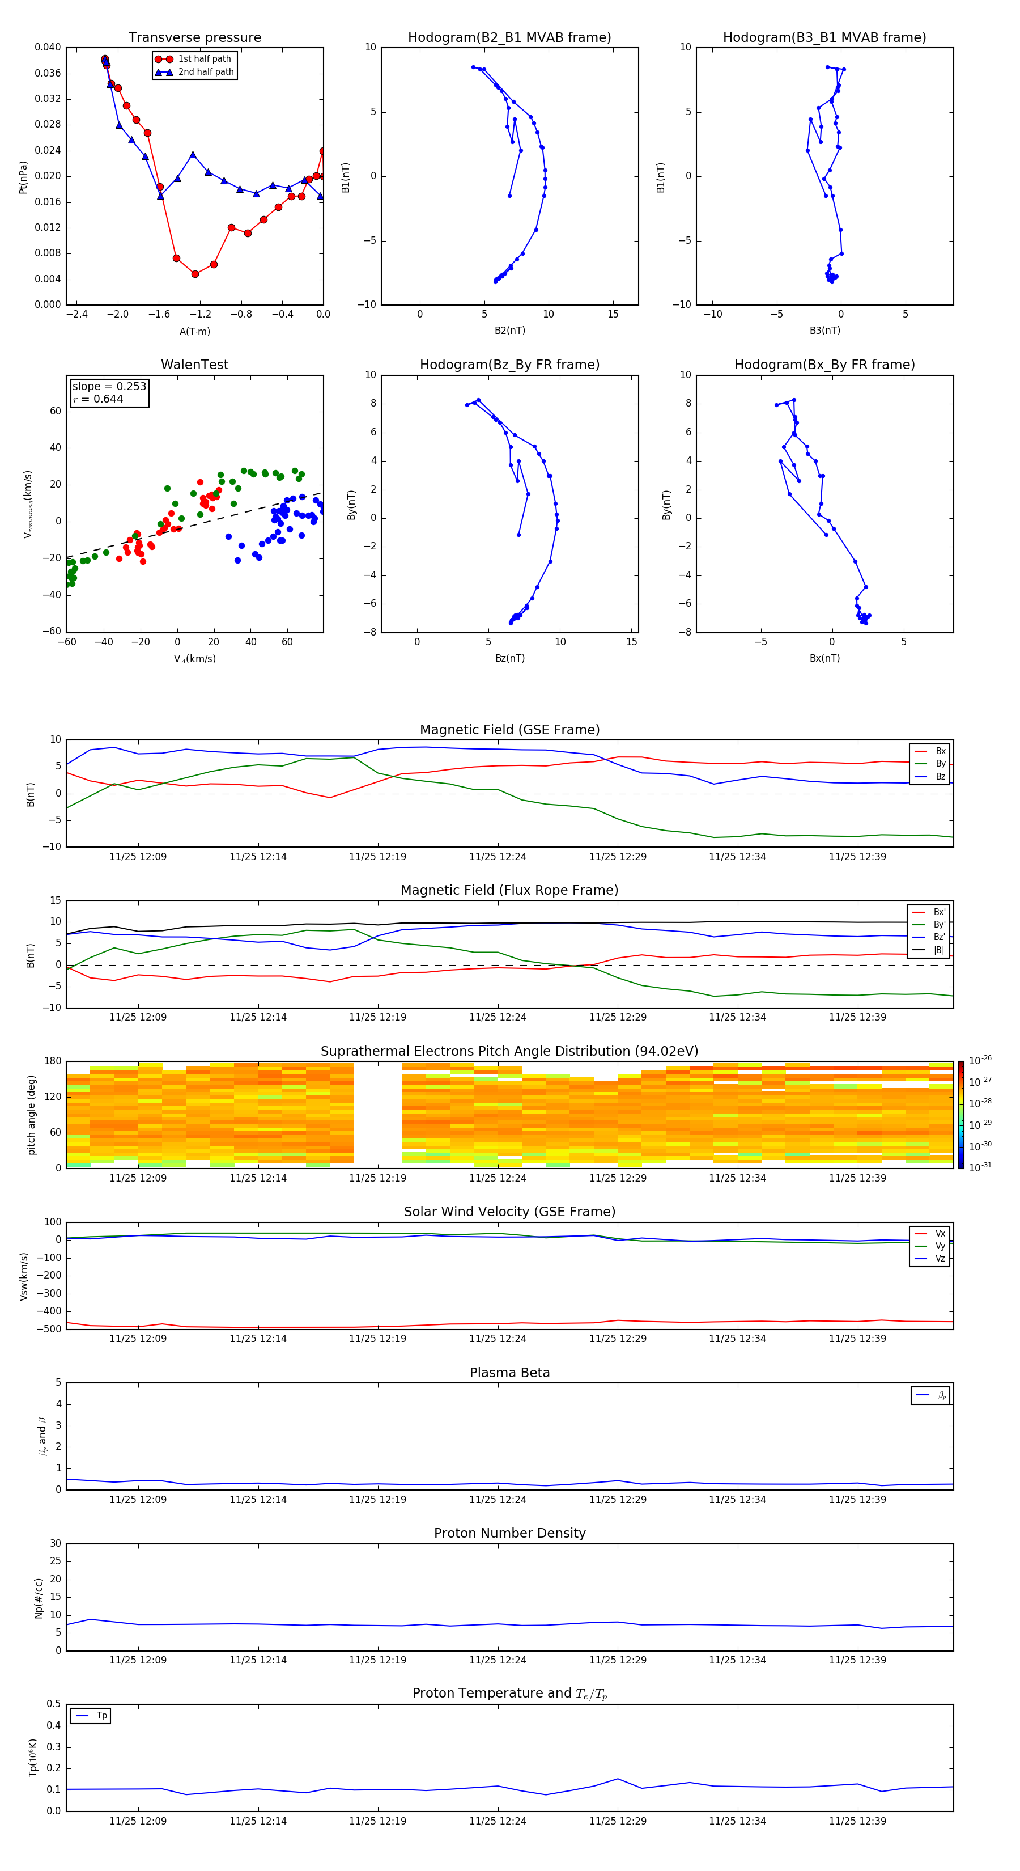Click the 'Hodogram(B2_B1 MVAB frame)' title
Image resolution: width=1020 pixels, height=1871 pixels.
509,37
